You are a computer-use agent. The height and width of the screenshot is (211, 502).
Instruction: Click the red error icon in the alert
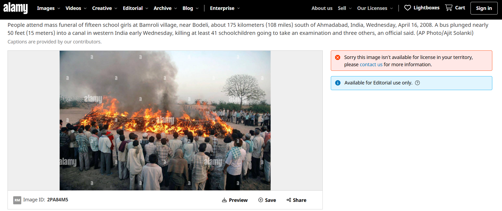point(338,57)
